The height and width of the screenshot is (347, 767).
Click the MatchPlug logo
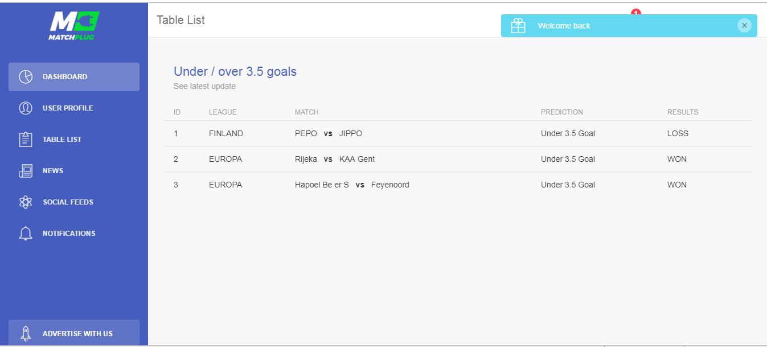click(x=74, y=26)
